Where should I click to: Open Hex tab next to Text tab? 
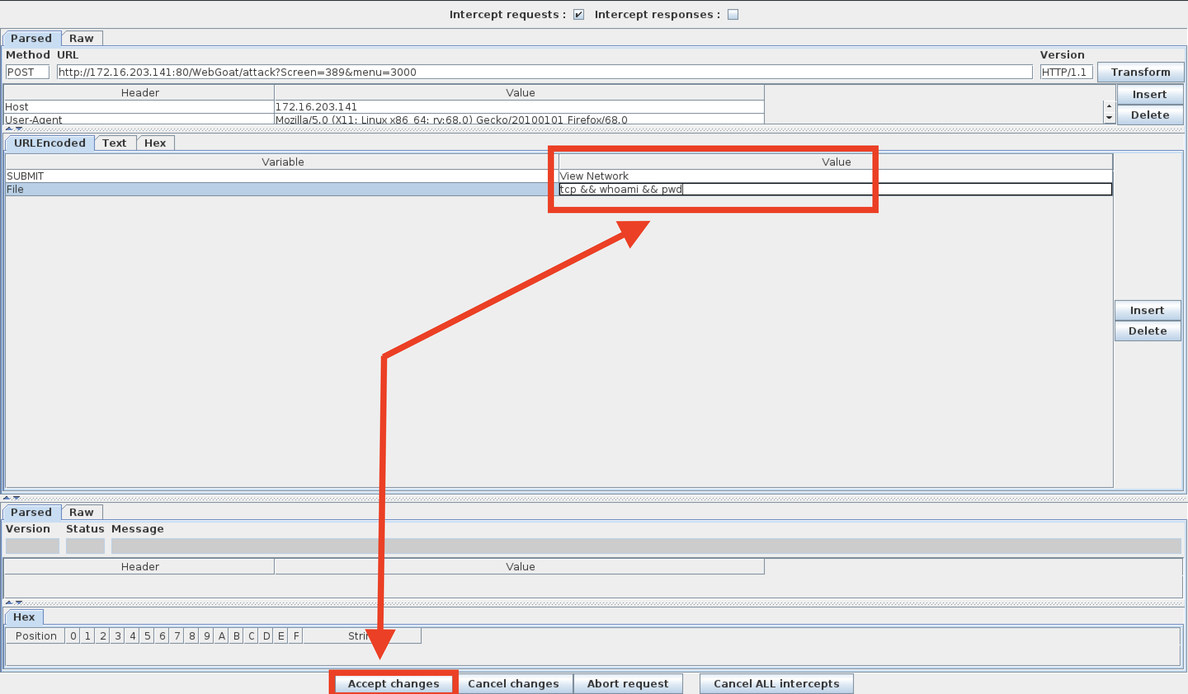(x=155, y=143)
